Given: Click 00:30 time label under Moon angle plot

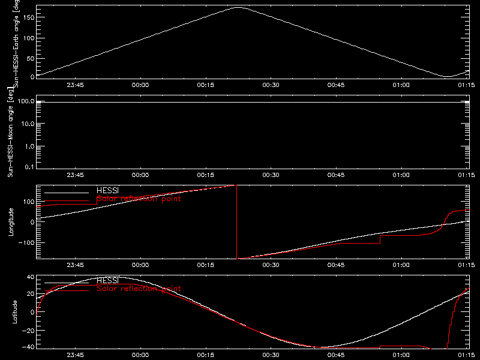Looking at the screenshot, I should (x=271, y=175).
